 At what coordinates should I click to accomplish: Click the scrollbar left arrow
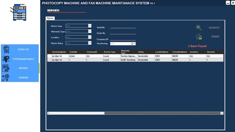click(48, 113)
